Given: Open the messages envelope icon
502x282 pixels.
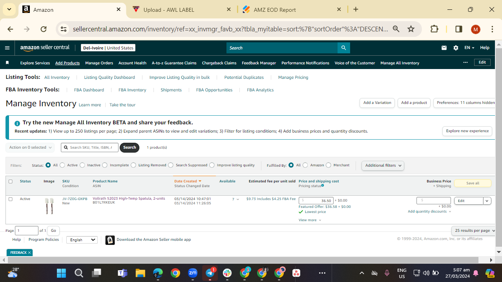Looking at the screenshot, I should 444,48.
